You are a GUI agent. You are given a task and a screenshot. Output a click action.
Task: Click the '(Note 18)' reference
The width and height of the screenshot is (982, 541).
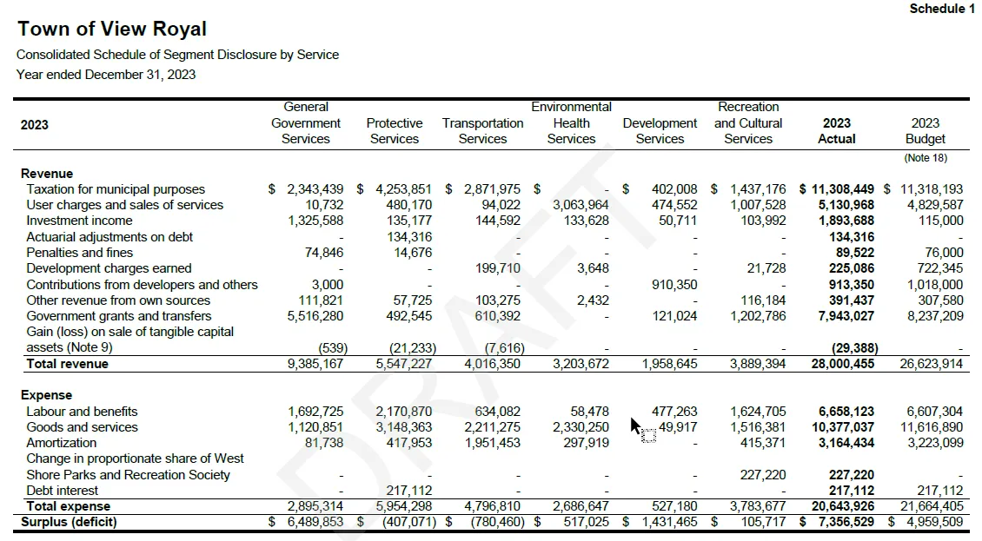[x=925, y=158]
